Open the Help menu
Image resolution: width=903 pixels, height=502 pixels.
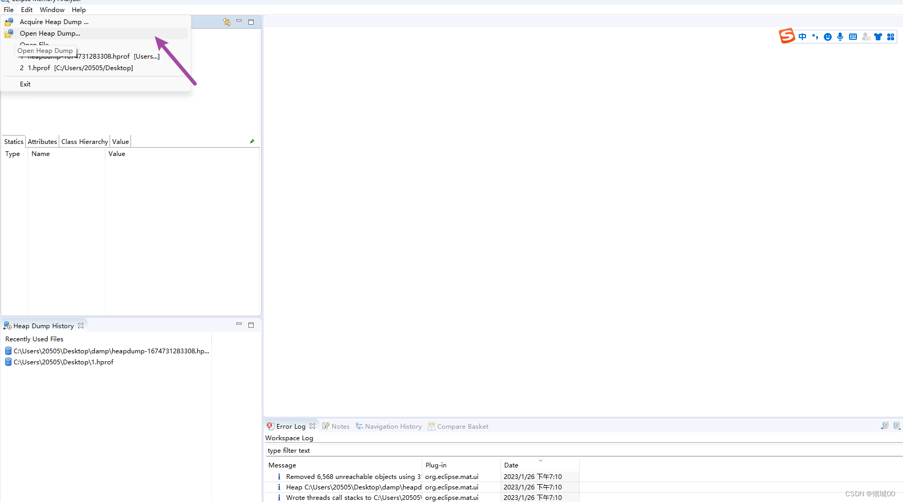(x=79, y=10)
